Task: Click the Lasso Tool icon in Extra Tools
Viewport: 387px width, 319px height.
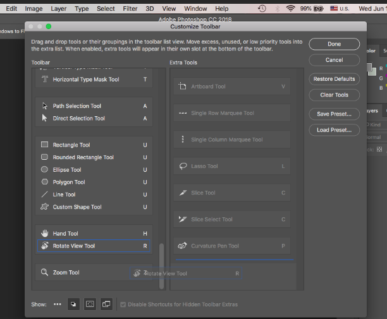Action: (x=183, y=166)
